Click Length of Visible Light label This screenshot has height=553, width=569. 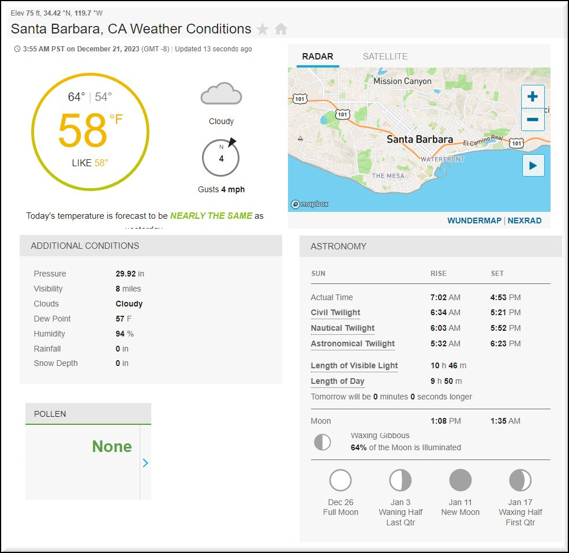[354, 366]
